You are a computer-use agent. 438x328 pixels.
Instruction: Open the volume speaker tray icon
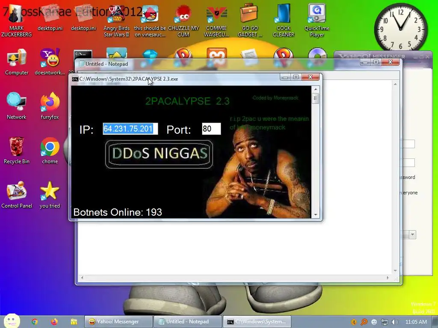point(395,322)
